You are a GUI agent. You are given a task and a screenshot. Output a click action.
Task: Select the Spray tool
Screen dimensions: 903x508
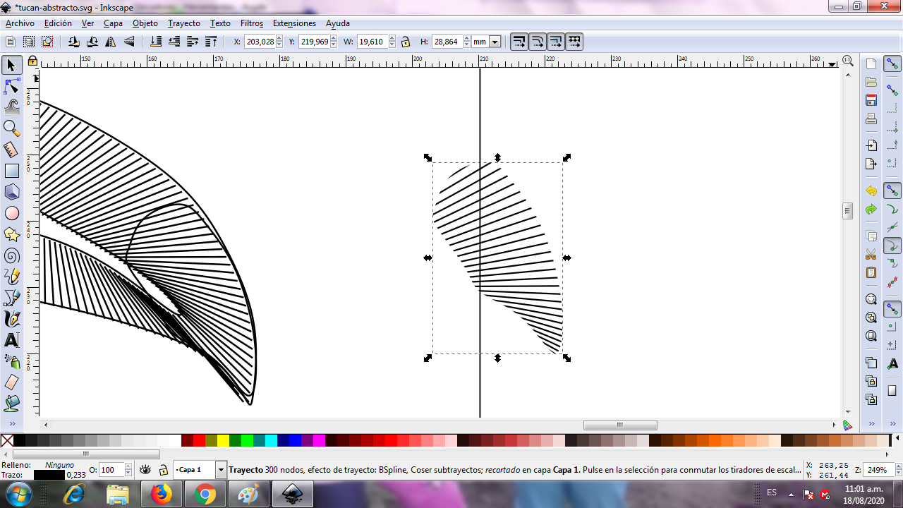(11, 361)
